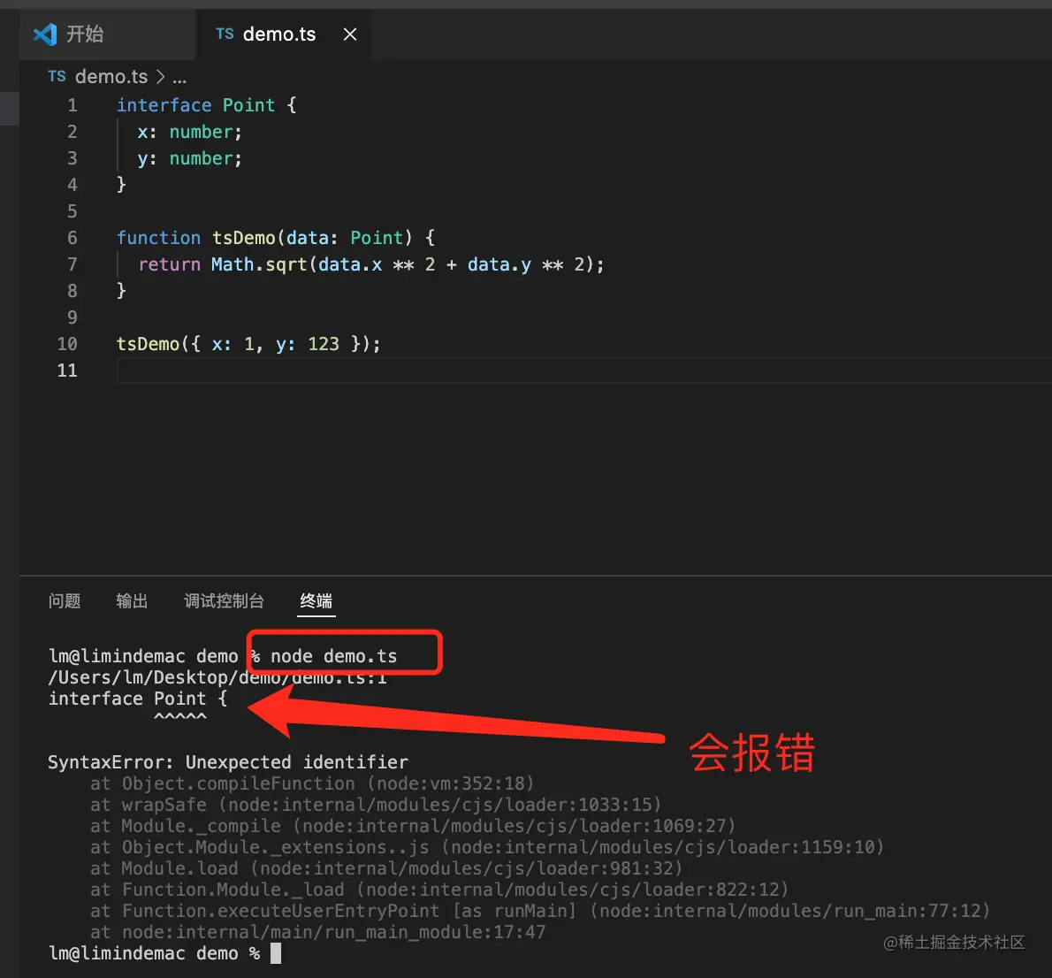1052x978 pixels.
Task: Click the terminal prompt cursor at bottom
Action: click(276, 953)
